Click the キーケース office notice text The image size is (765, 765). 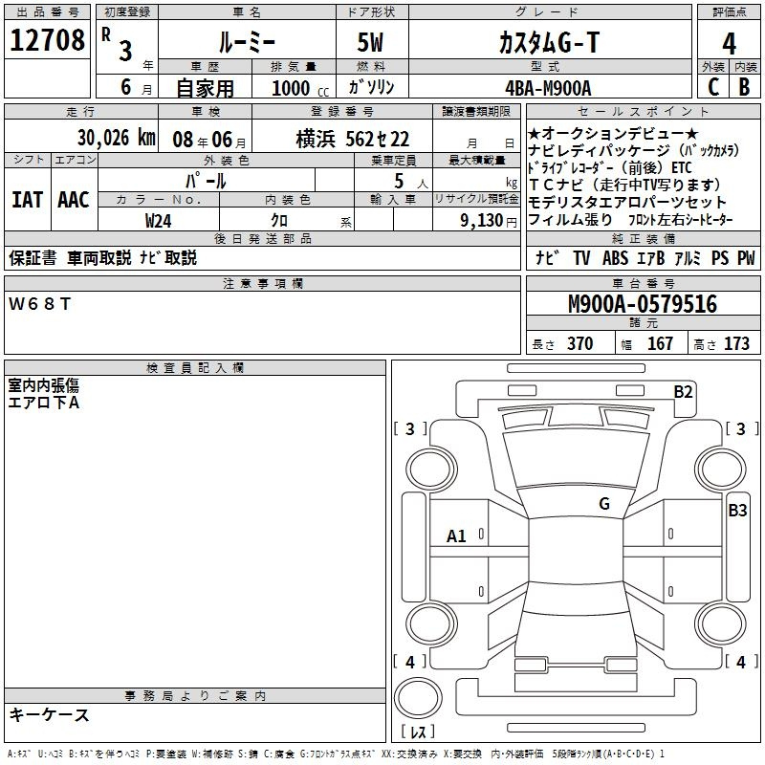(x=49, y=714)
